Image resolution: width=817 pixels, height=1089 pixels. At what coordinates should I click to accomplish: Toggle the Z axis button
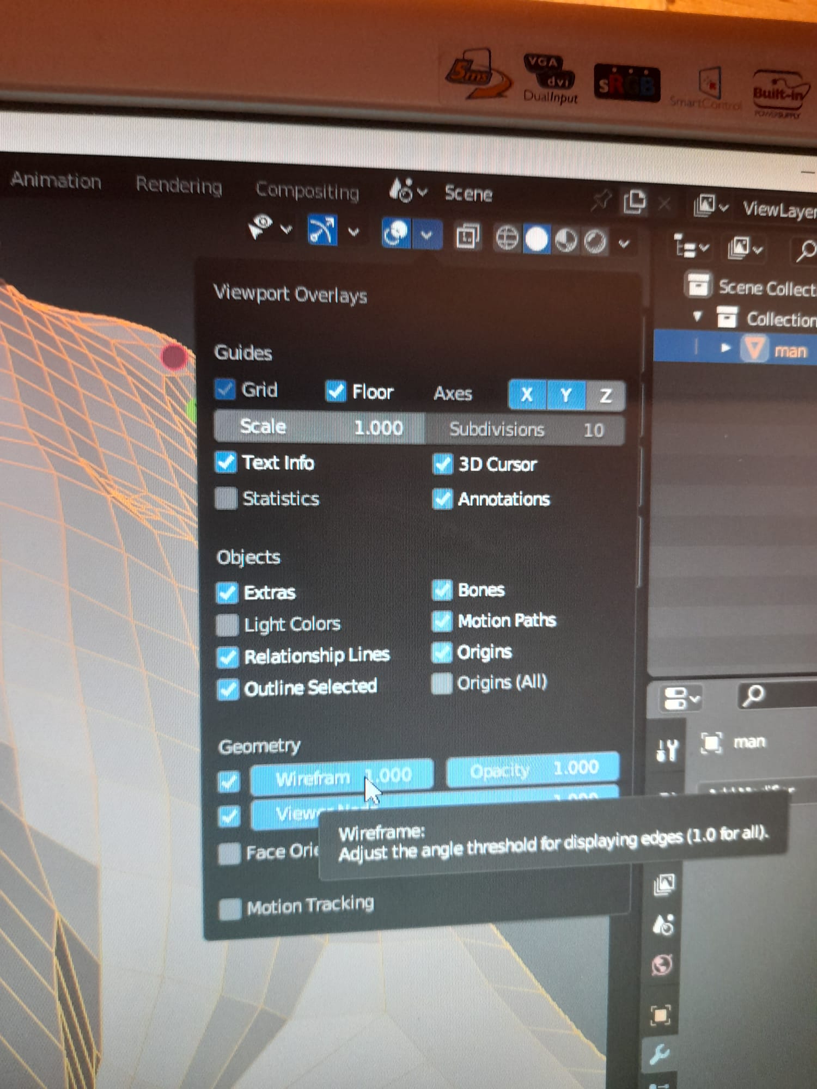click(x=605, y=396)
